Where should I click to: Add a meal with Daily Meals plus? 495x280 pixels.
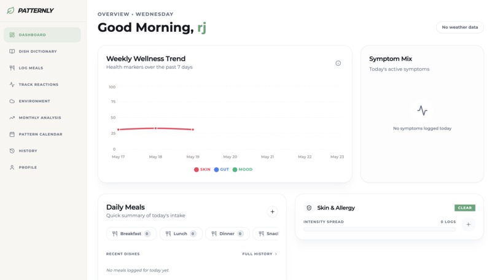coord(273,211)
